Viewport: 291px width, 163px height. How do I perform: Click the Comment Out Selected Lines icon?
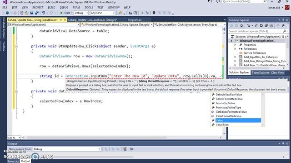coord(130,13)
